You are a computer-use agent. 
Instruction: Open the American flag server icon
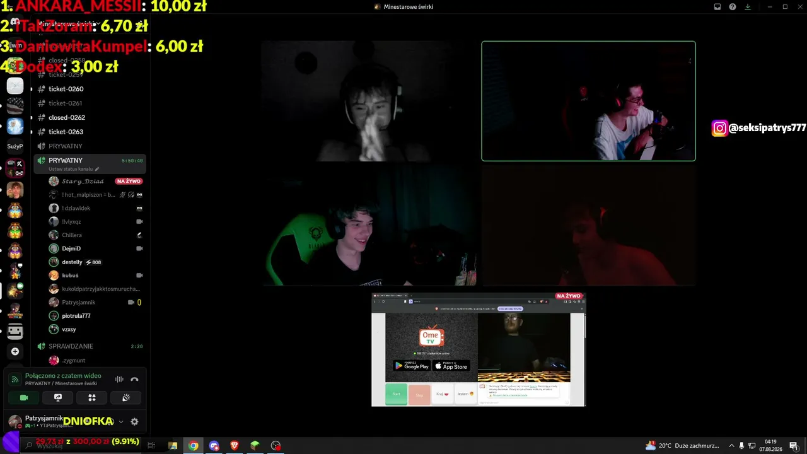click(x=15, y=105)
